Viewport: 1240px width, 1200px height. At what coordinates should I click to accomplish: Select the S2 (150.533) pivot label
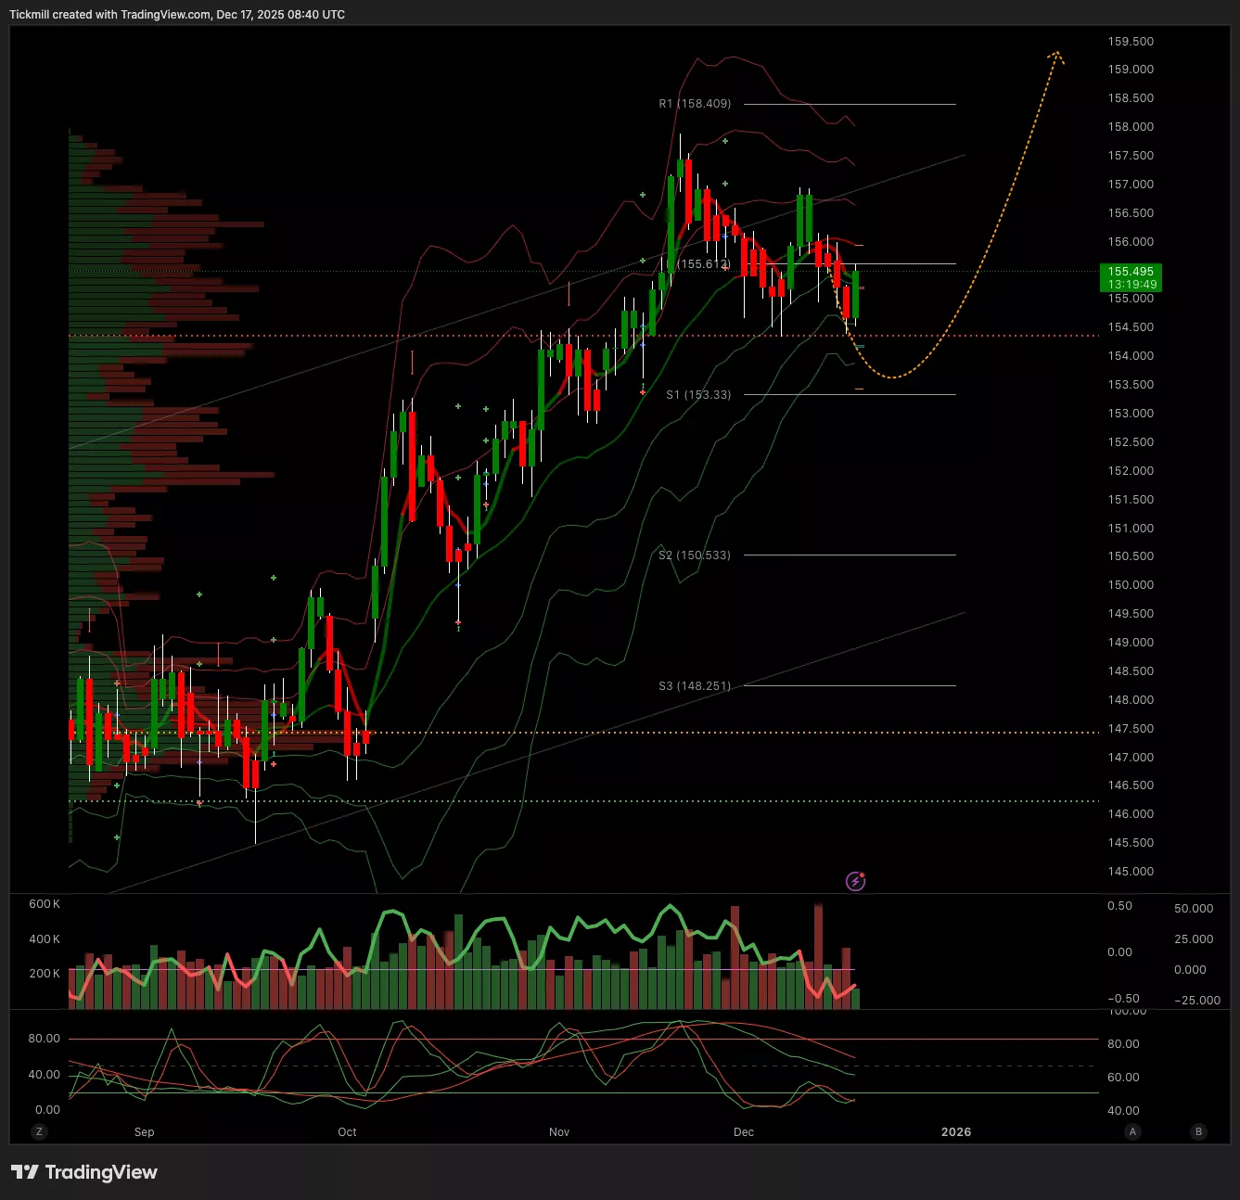695,555
